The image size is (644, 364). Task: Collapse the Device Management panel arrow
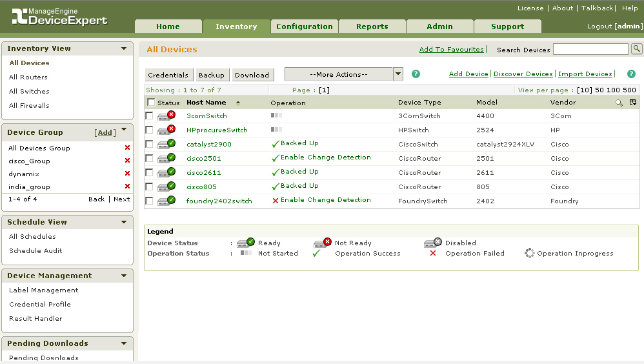[124, 276]
